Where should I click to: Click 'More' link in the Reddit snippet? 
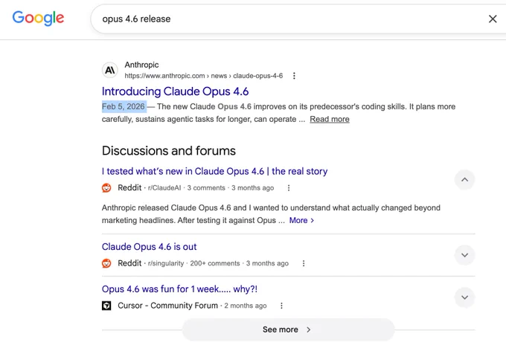tap(301, 221)
